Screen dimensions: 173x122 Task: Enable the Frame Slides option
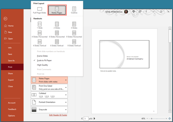pos(43,56)
